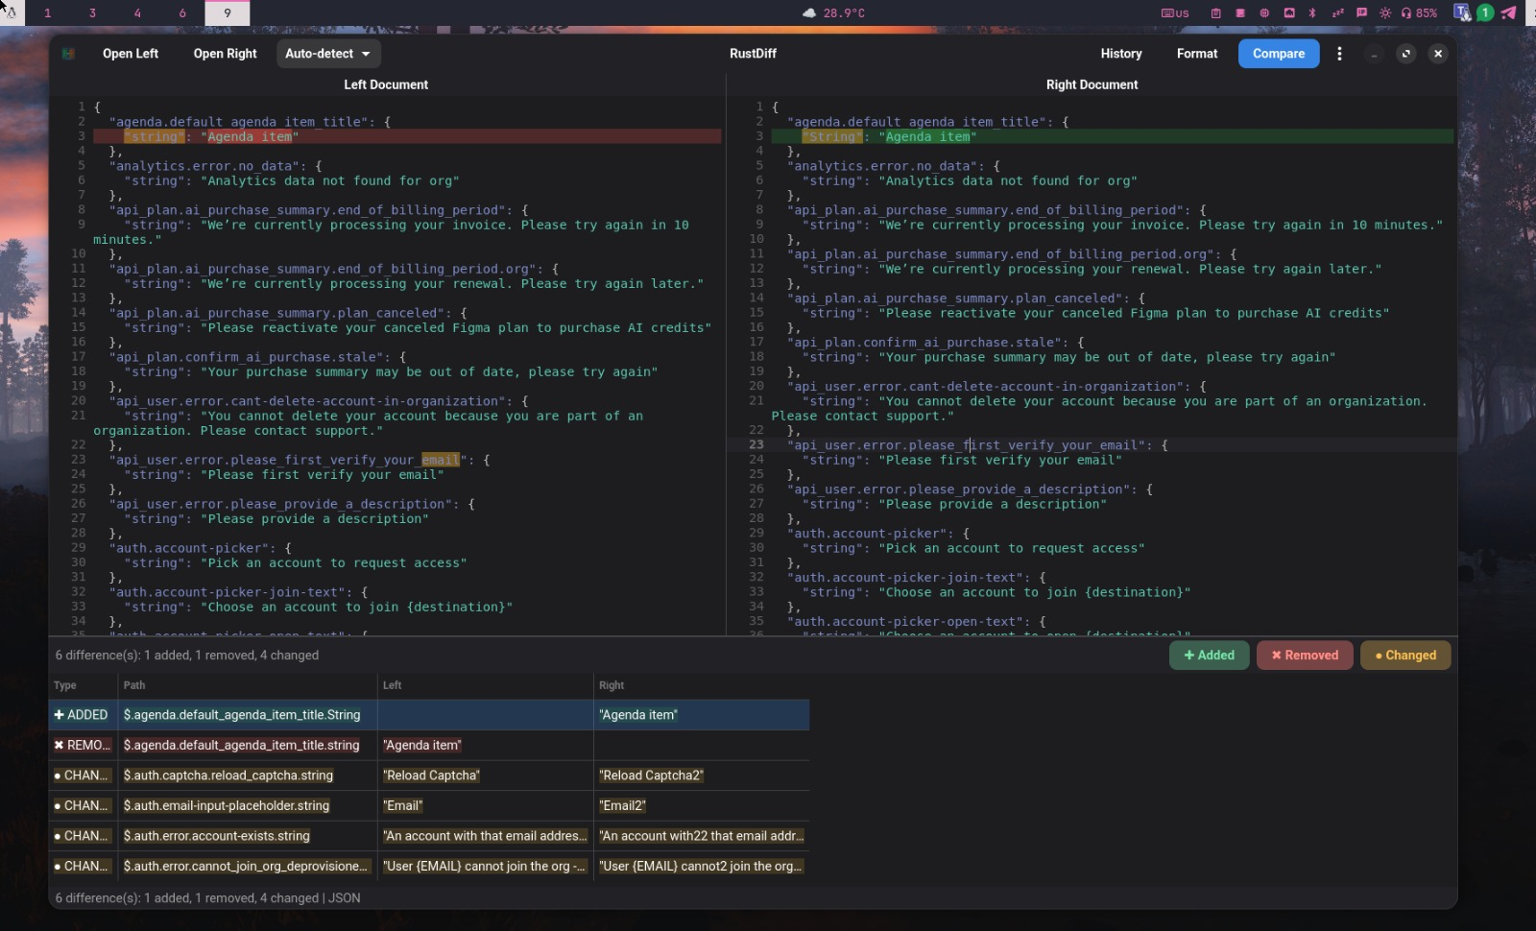Select the auth.email-input-placeholder.string path
This screenshot has width=1536, height=931.
(227, 805)
